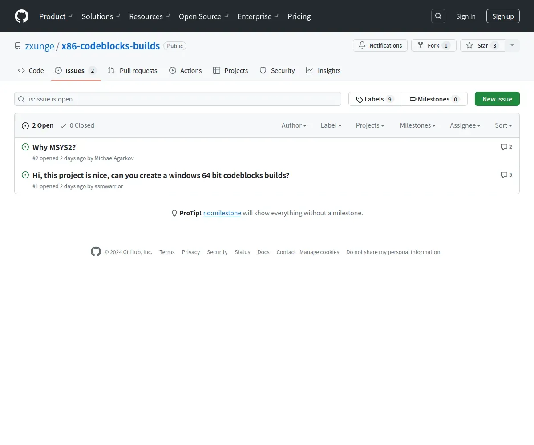534x445 pixels.
Task: Click Sign in
Action: pos(465,16)
